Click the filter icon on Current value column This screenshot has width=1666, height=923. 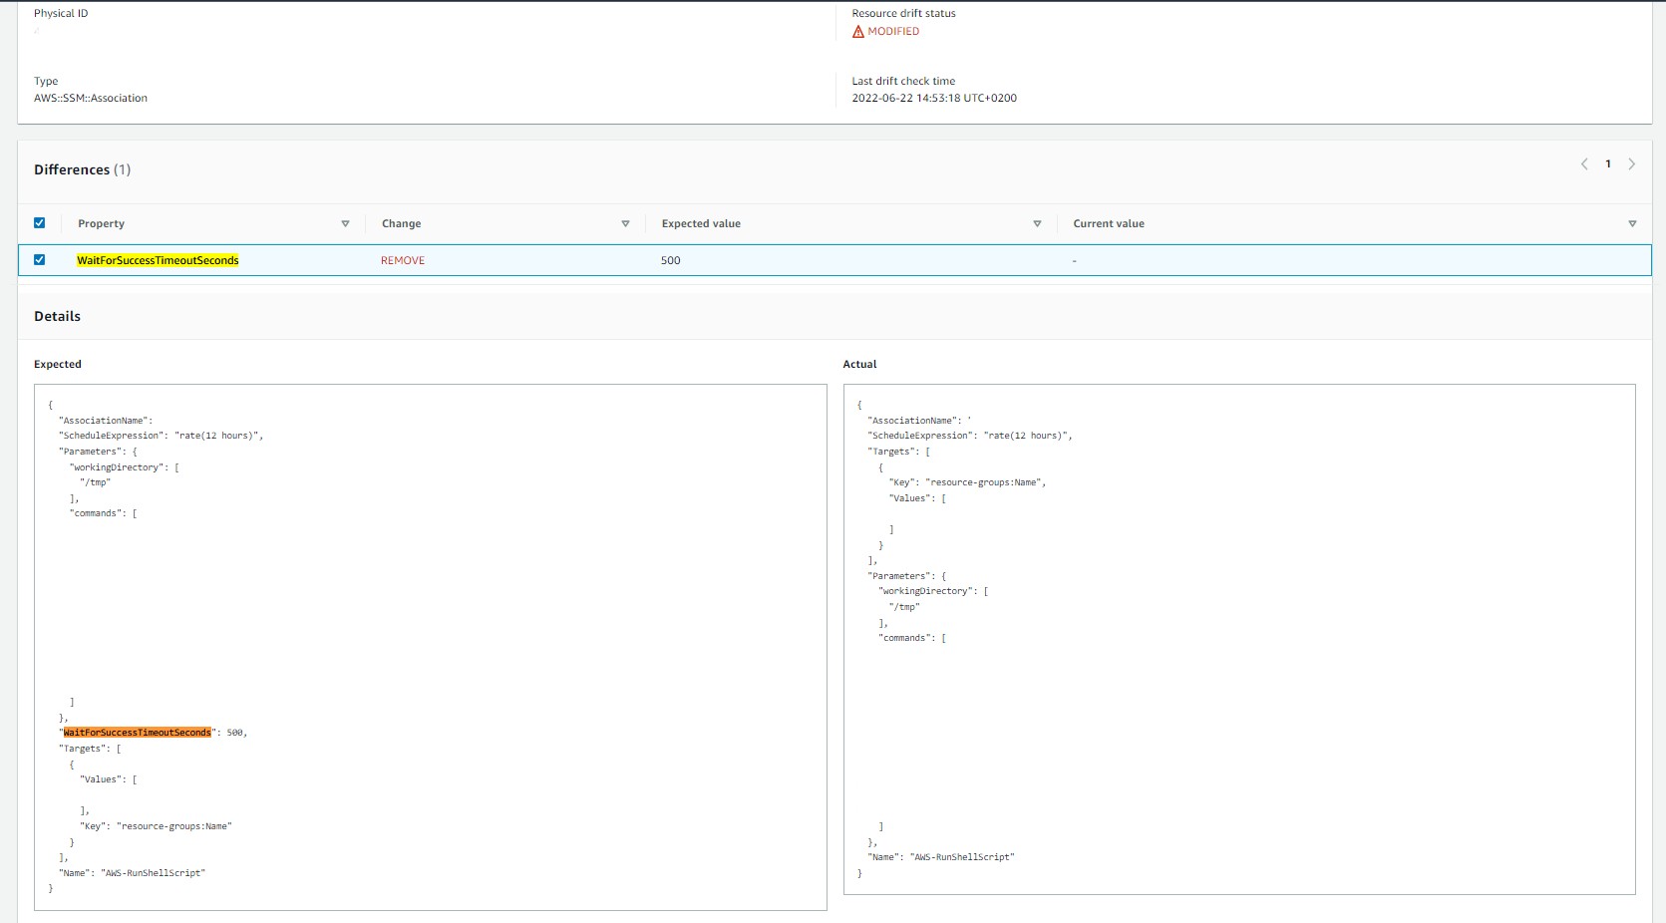pyautogui.click(x=1632, y=223)
